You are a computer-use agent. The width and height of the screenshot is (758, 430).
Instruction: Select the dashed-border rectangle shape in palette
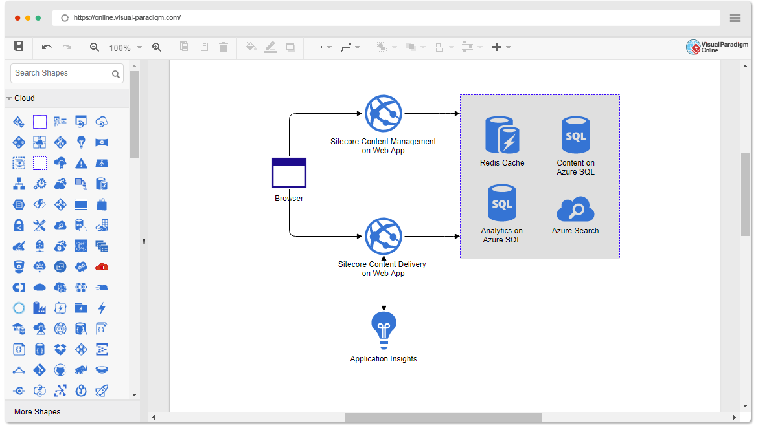point(40,163)
